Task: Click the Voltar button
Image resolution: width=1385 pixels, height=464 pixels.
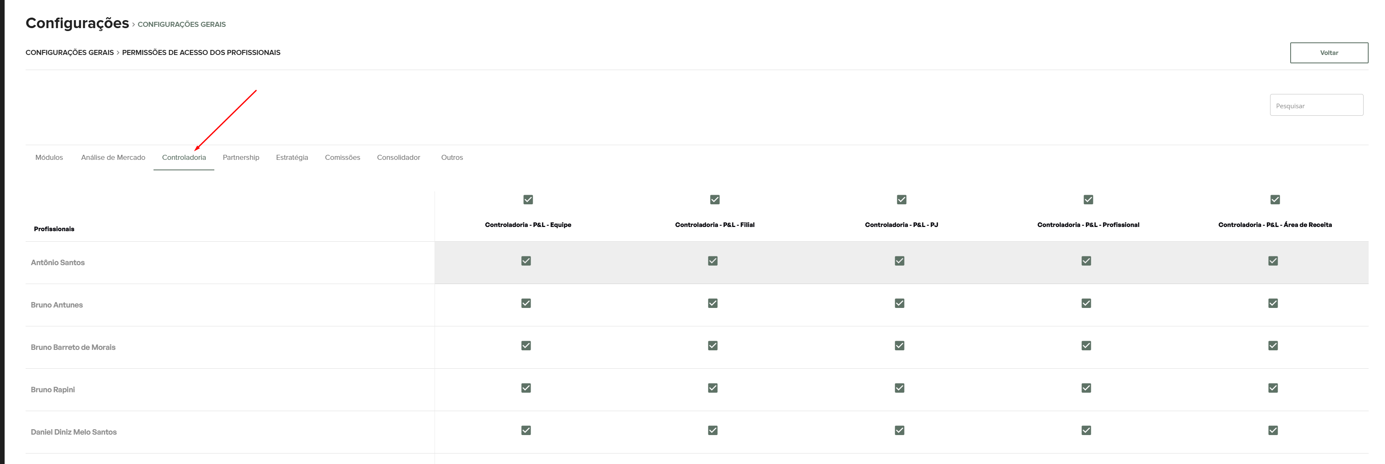Action: [x=1328, y=53]
